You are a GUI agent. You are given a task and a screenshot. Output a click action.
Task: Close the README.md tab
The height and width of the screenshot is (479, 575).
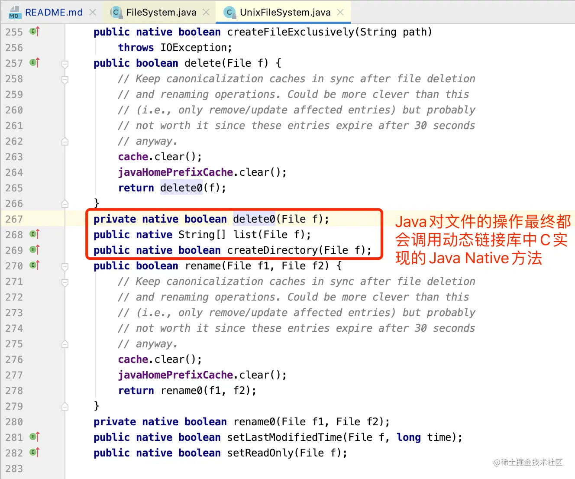[93, 12]
